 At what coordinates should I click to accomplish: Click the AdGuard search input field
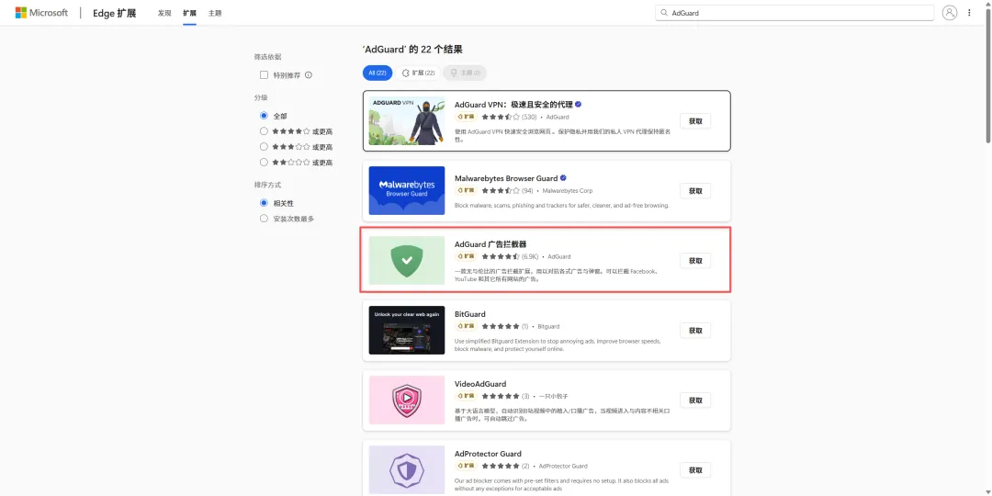click(x=795, y=13)
